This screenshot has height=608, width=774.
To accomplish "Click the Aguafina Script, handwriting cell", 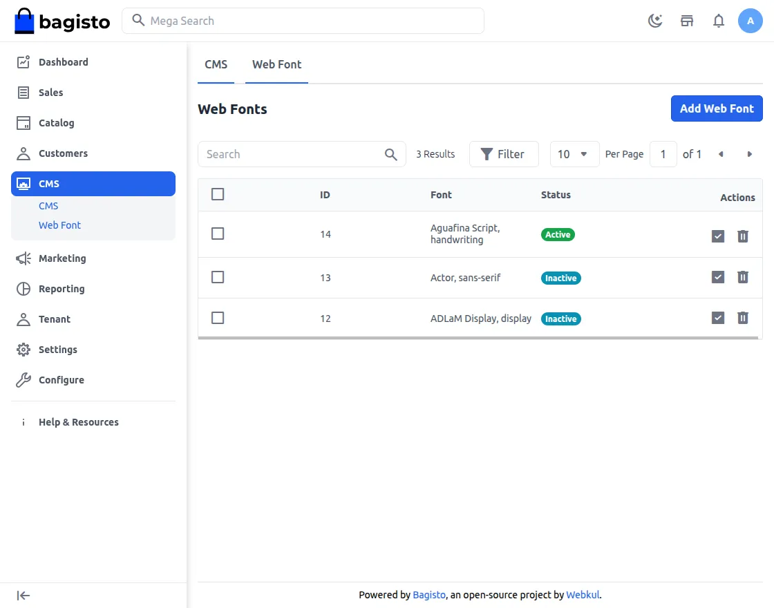I will (x=465, y=234).
